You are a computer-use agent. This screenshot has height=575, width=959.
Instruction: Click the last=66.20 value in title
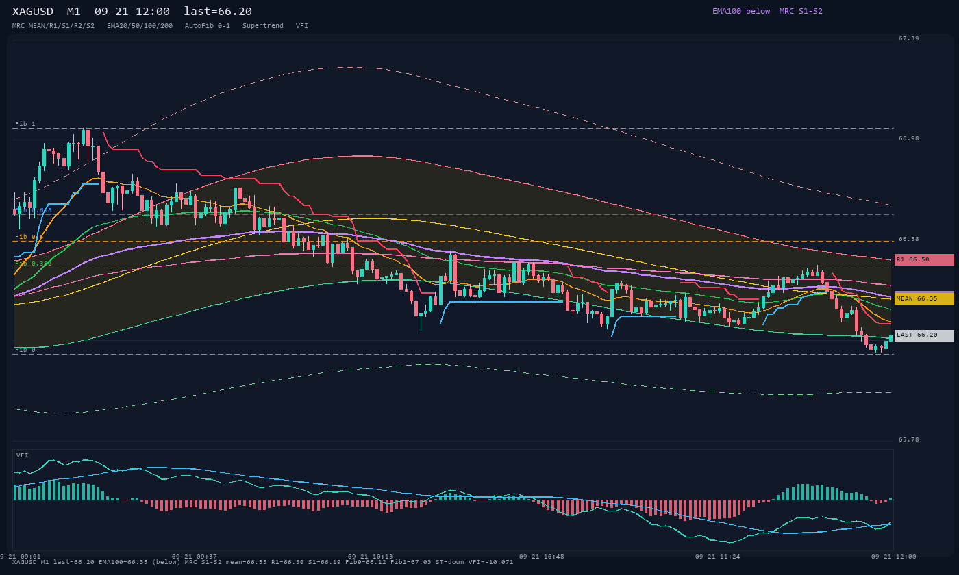(x=218, y=12)
